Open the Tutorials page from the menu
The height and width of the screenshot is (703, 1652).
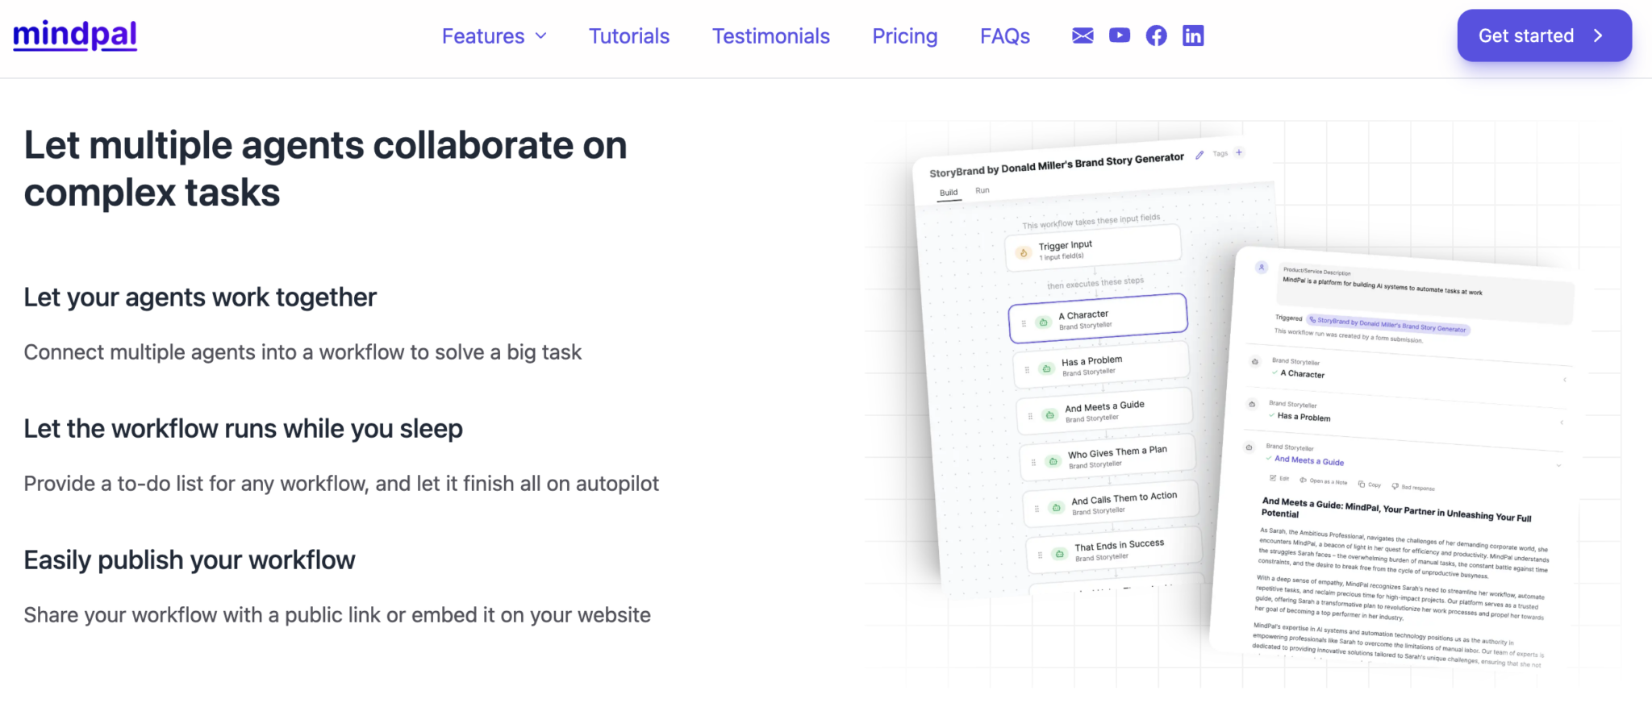pos(628,35)
